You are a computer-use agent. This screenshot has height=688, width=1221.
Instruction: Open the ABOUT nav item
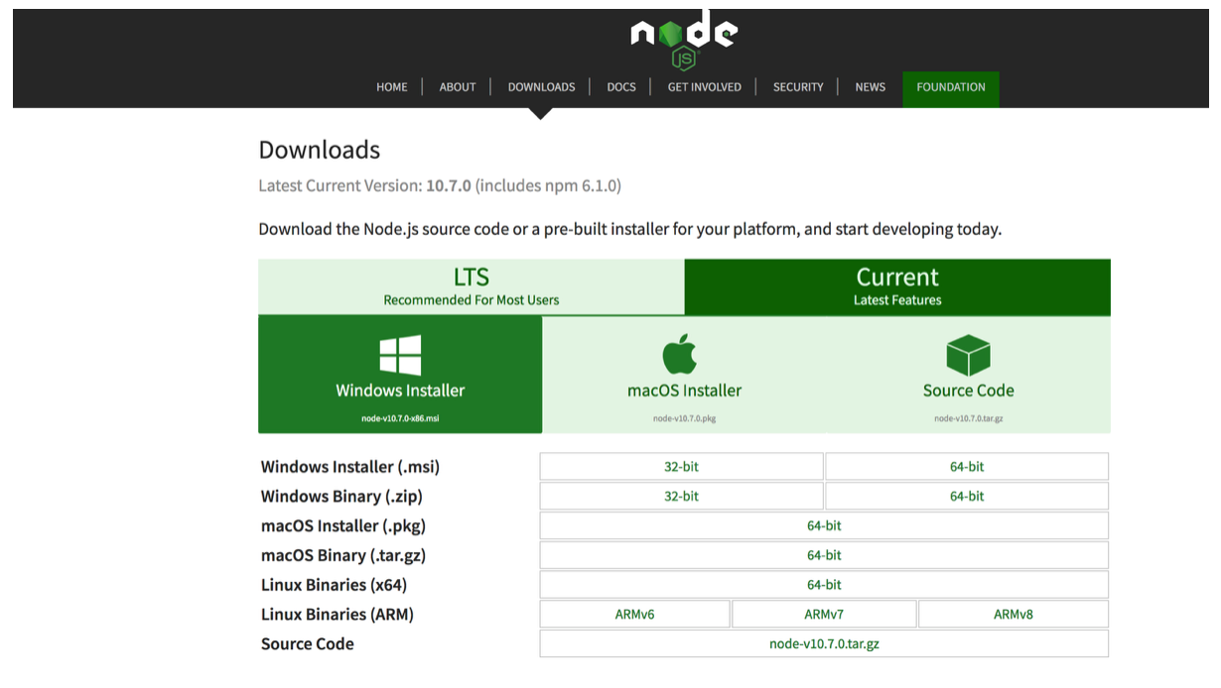coord(458,87)
